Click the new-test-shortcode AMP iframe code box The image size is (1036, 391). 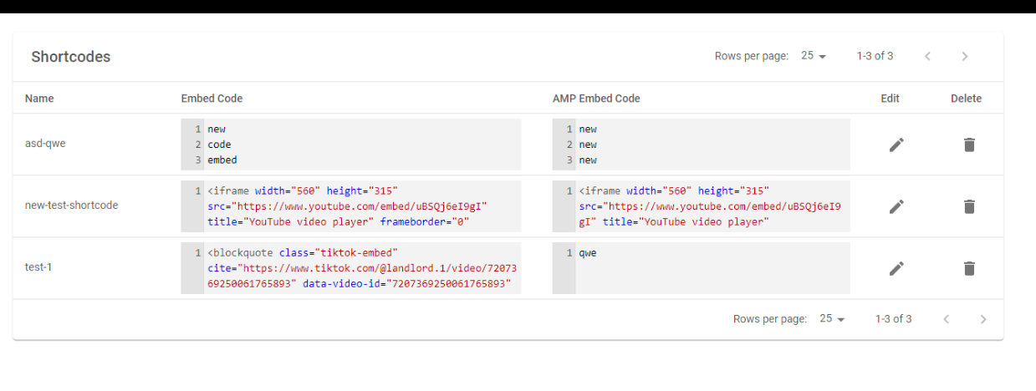702,206
